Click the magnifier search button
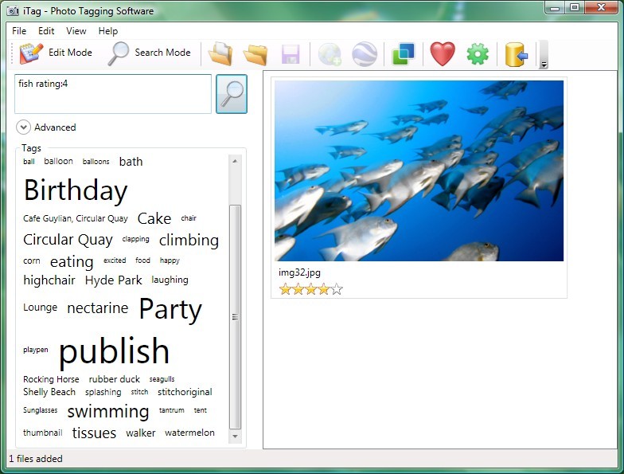The image size is (624, 474). [x=232, y=94]
